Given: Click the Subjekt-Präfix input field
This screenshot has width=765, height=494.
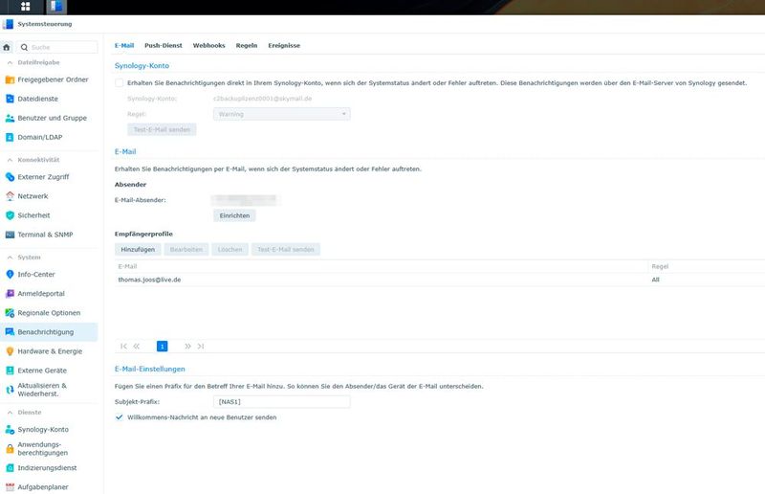Looking at the screenshot, I should click(281, 402).
